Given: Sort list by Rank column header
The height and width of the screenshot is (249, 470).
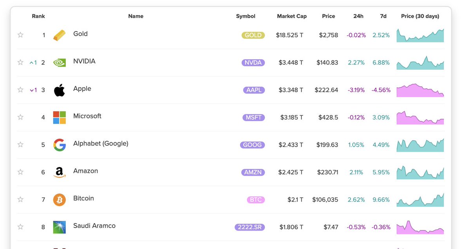Looking at the screenshot, I should click(x=38, y=16).
